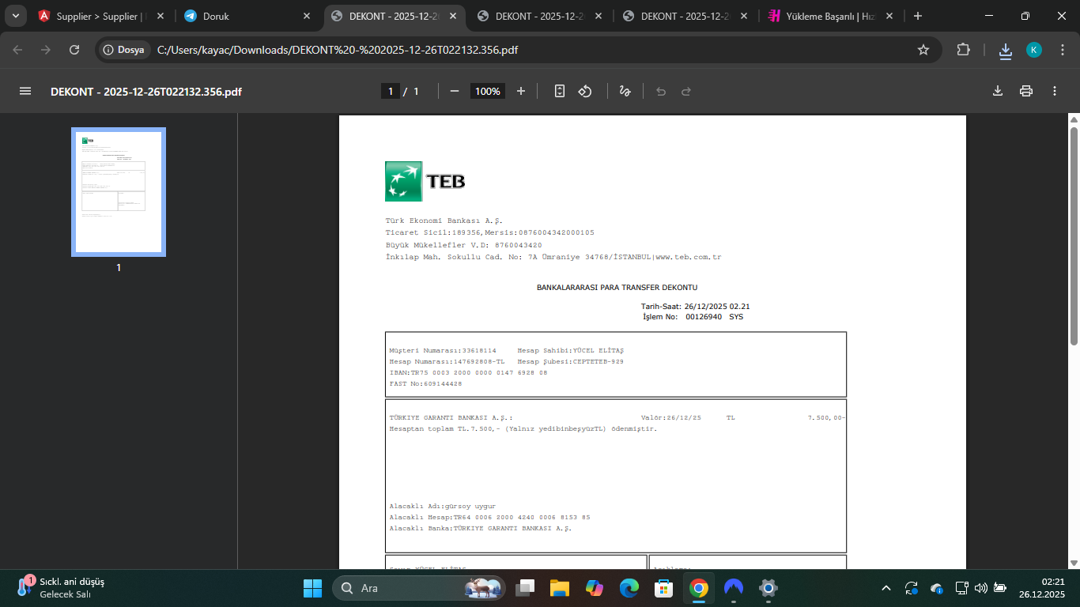The image size is (1080, 607).
Task: Click the address bar file URL
Action: pos(338,50)
